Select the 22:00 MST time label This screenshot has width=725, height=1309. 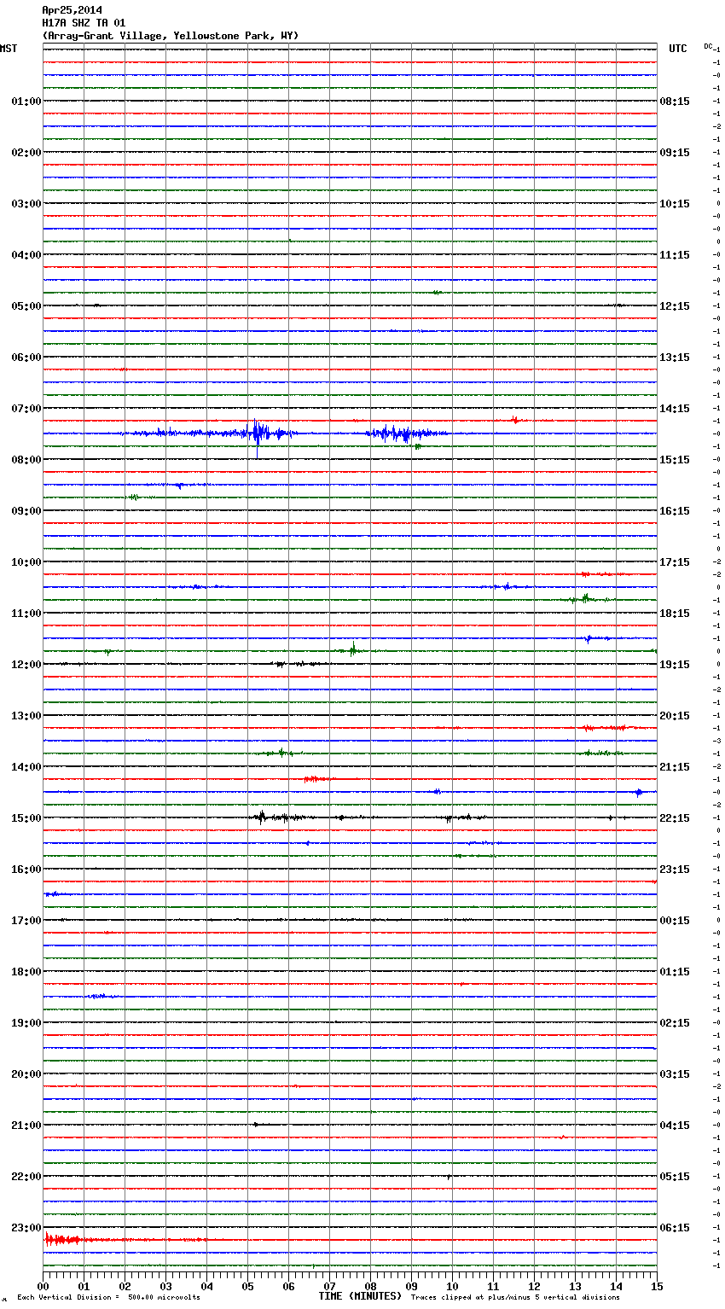pyautogui.click(x=26, y=1177)
